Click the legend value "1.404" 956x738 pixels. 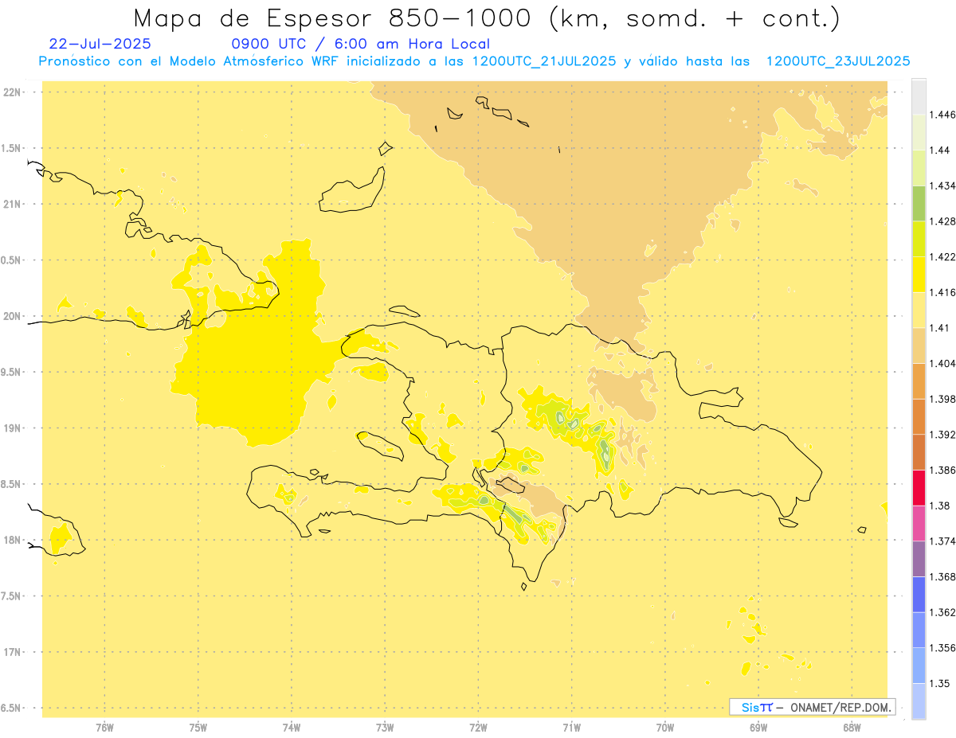click(x=942, y=364)
